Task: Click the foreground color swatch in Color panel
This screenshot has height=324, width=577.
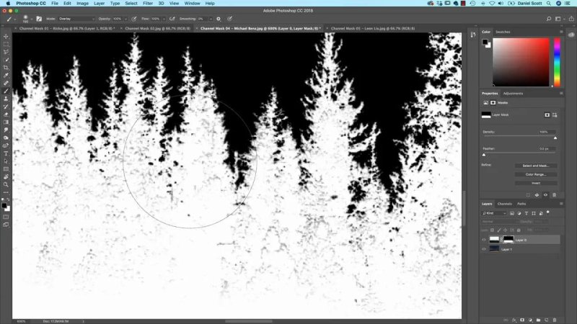Action: pos(485,42)
